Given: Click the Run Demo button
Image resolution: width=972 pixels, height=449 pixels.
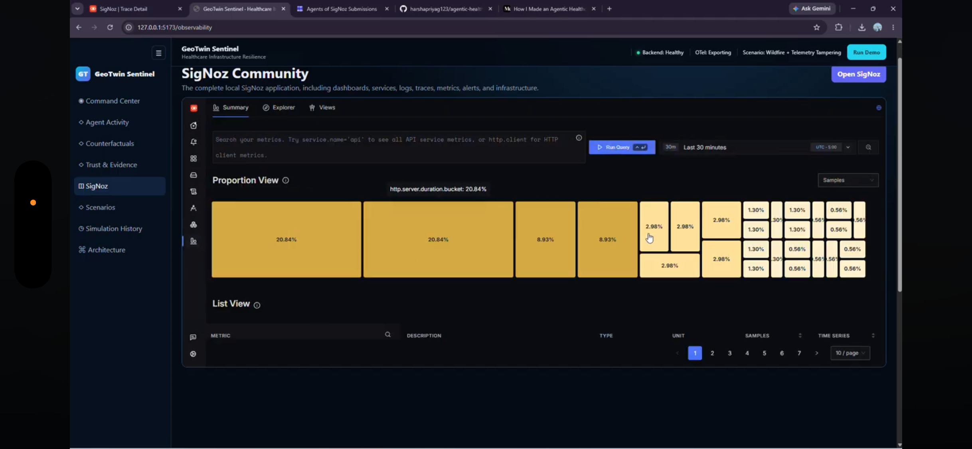Looking at the screenshot, I should click(x=866, y=52).
